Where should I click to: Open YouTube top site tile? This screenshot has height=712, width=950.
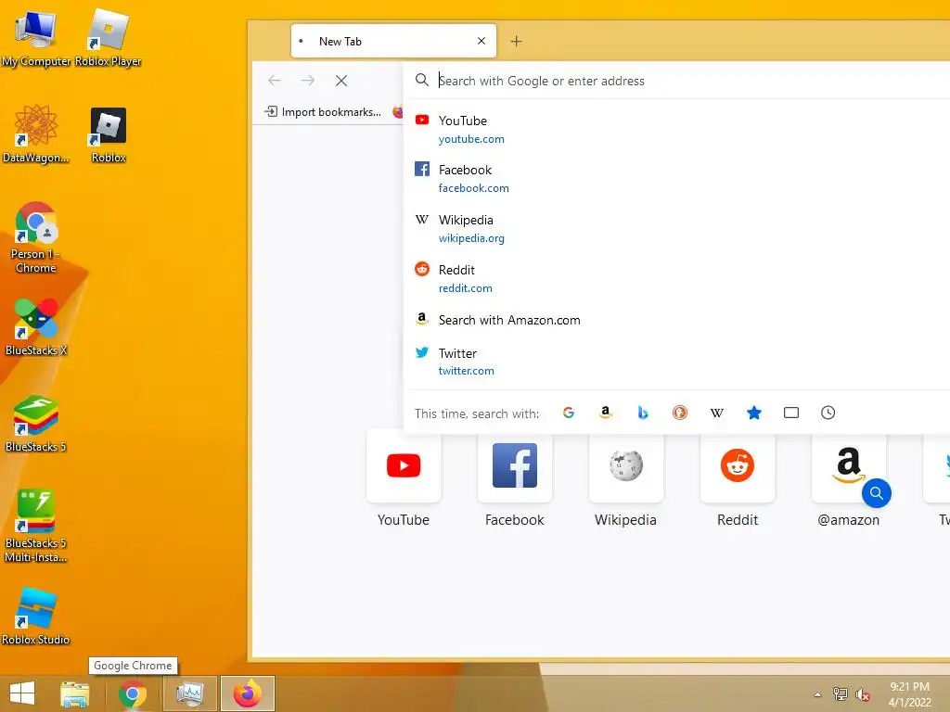pyautogui.click(x=404, y=478)
